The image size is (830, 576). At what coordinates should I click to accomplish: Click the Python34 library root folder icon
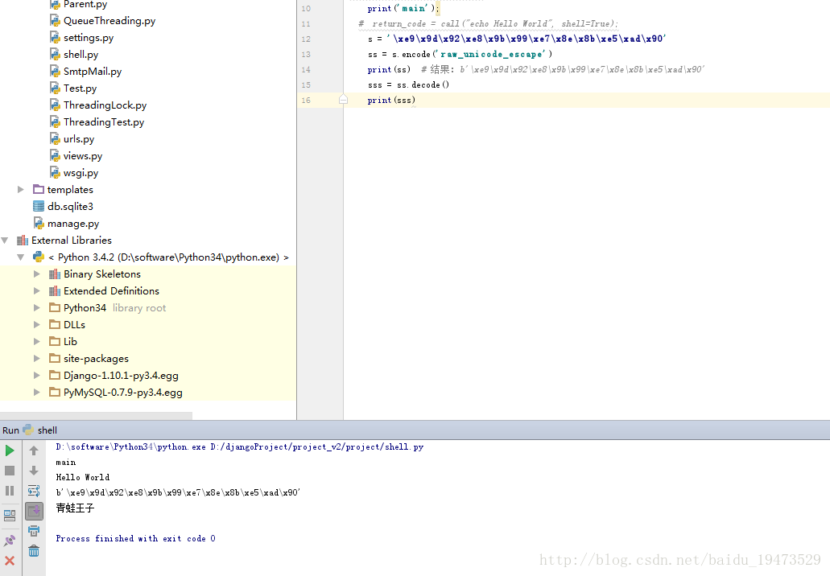55,308
